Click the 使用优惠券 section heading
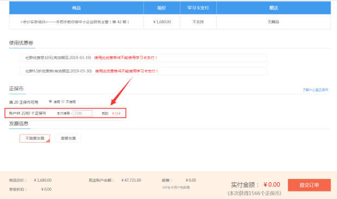 21,43
